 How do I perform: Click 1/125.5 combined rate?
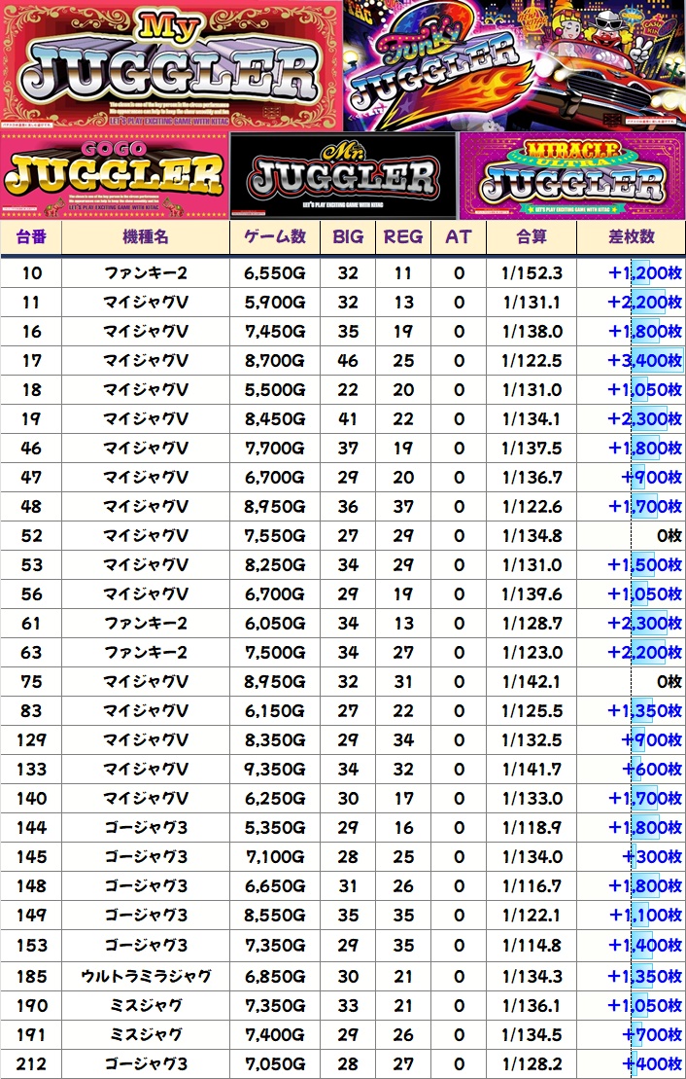tap(532, 710)
